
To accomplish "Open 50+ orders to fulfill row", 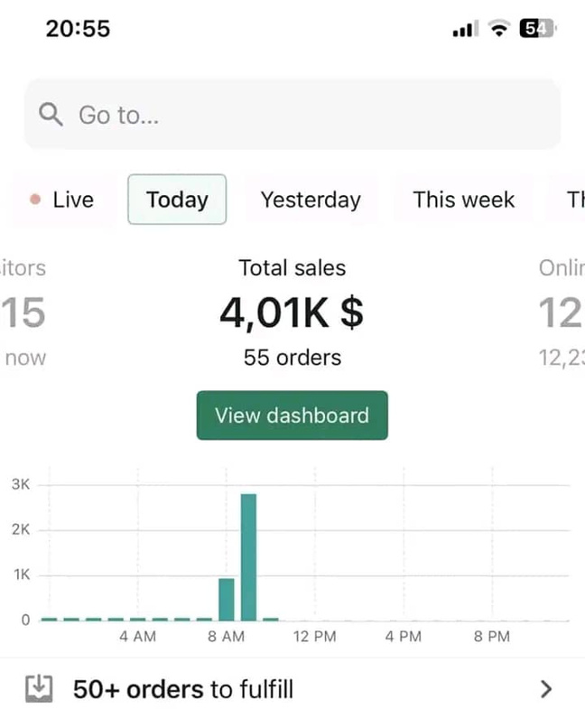I will coord(292,689).
